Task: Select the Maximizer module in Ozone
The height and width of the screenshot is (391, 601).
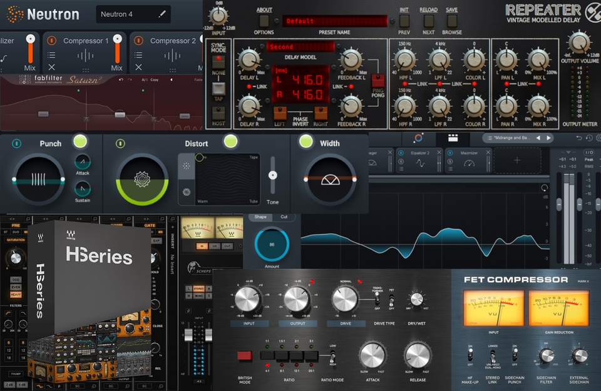Action: point(469,160)
